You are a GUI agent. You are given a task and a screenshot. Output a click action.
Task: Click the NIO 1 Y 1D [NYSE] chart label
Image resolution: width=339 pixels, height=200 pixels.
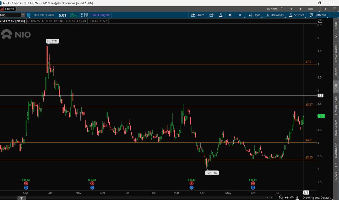pos(13,21)
